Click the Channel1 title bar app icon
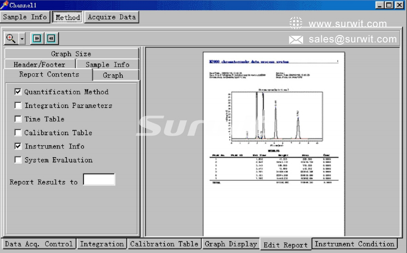This screenshot has width=407, height=253. 4,5
